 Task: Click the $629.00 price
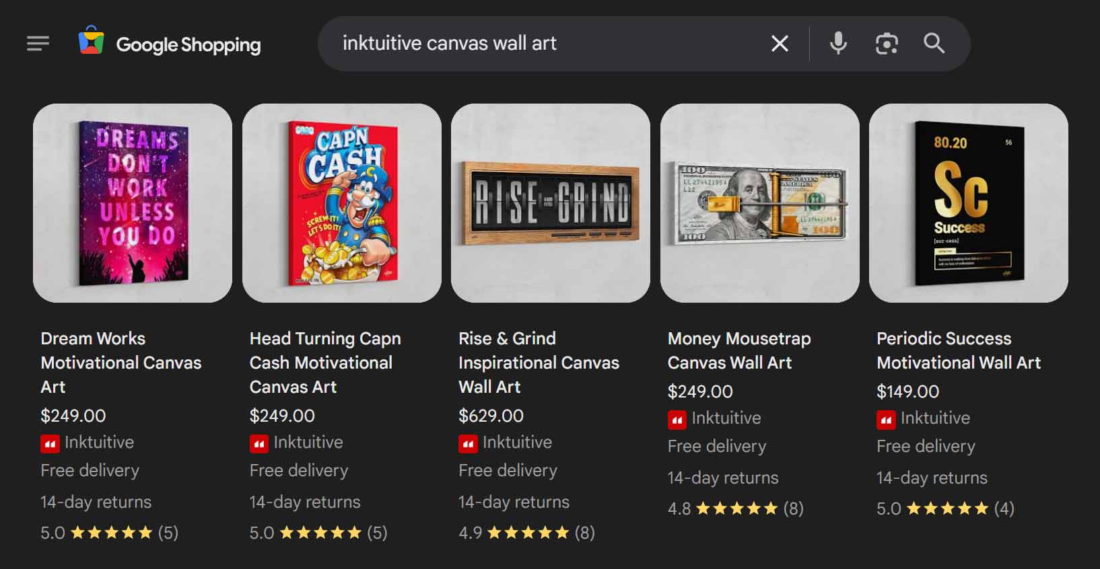click(x=491, y=416)
